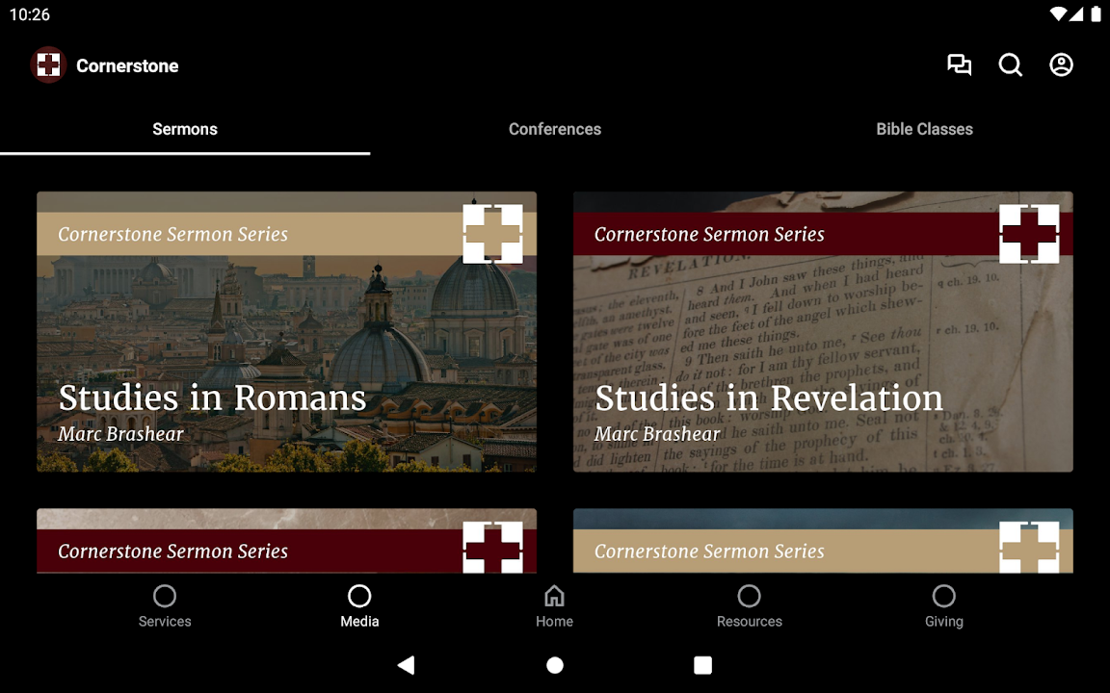Open the user profile account icon
This screenshot has width=1110, height=693.
pos(1061,65)
